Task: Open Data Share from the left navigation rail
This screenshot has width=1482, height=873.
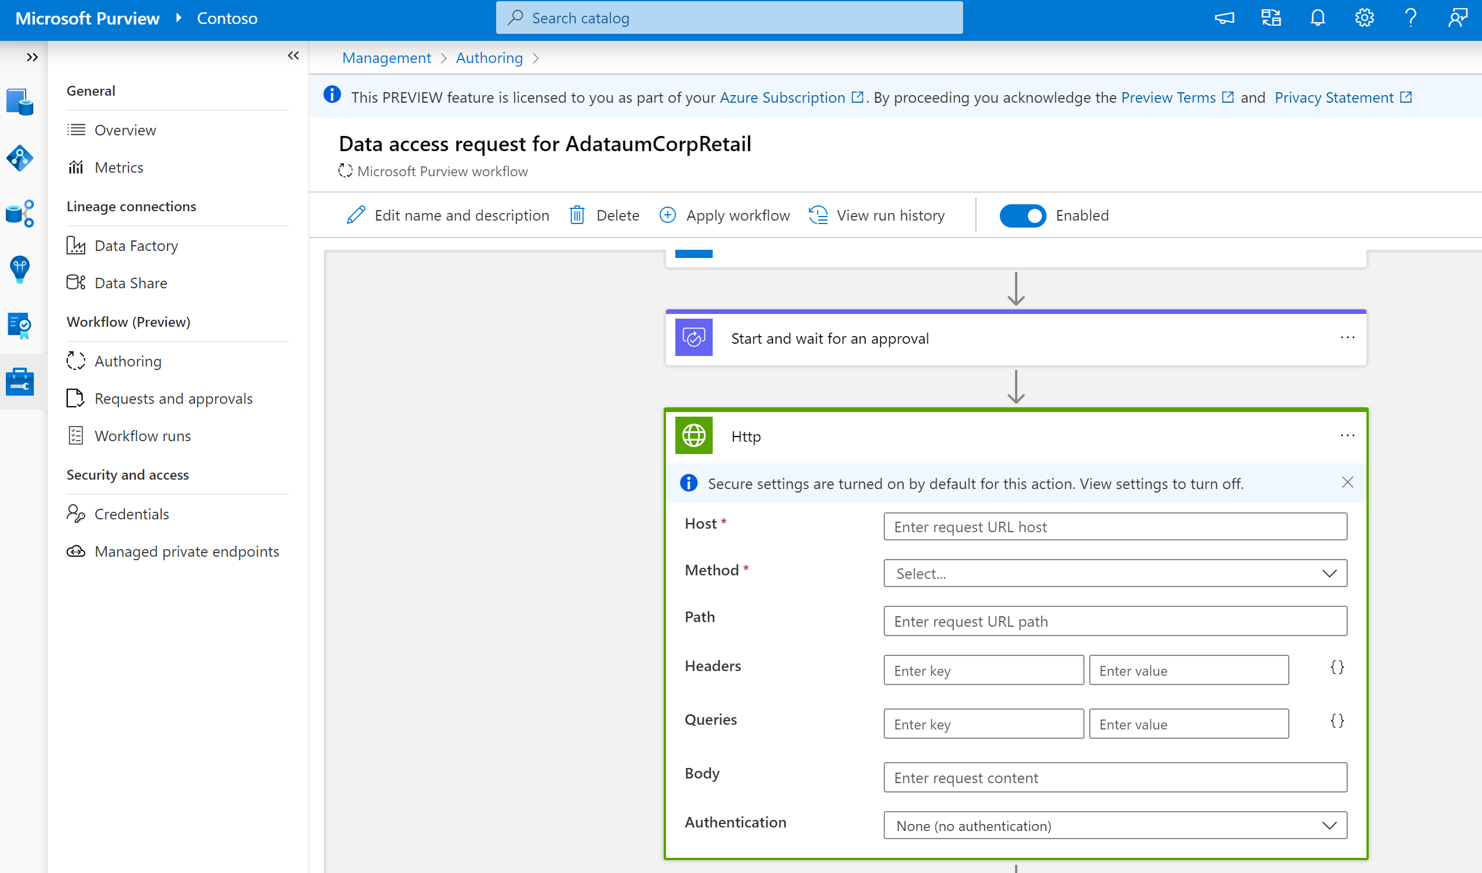Action: click(x=20, y=213)
